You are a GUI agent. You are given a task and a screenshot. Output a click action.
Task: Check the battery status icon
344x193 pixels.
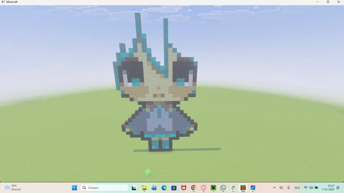(x=316, y=188)
